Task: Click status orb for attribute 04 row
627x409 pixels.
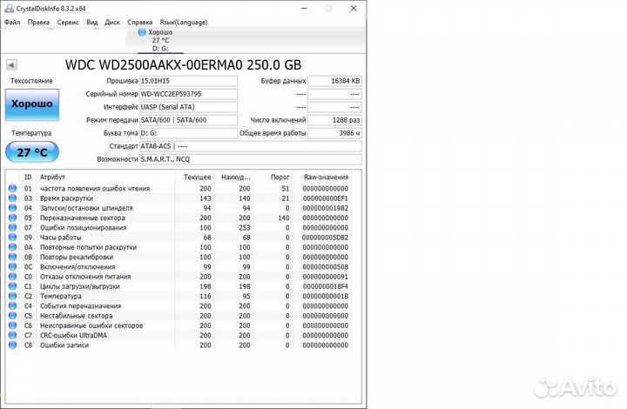Action: pos(13,208)
